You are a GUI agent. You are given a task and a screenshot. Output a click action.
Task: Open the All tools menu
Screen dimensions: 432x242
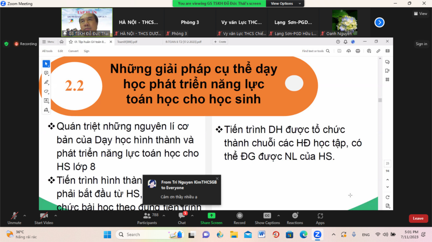pyautogui.click(x=47, y=51)
